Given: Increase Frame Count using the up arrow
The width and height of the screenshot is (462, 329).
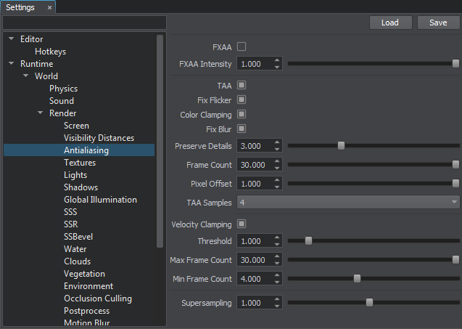Looking at the screenshot, I should pos(277,162).
